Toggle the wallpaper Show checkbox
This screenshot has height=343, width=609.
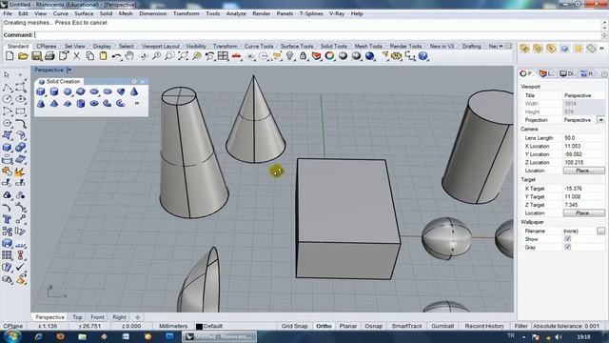[567, 239]
